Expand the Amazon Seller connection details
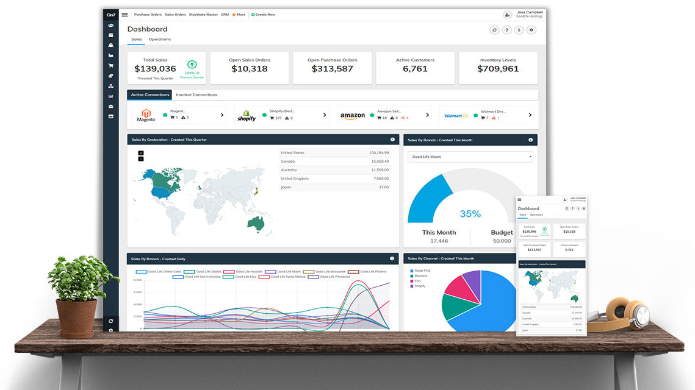This screenshot has width=695, height=390. (427, 115)
